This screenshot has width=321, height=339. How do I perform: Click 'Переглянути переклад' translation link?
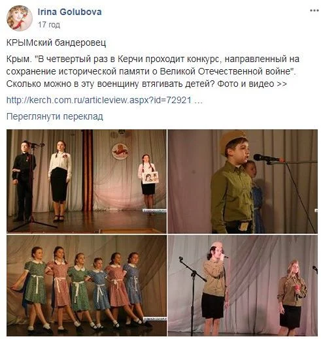point(54,116)
